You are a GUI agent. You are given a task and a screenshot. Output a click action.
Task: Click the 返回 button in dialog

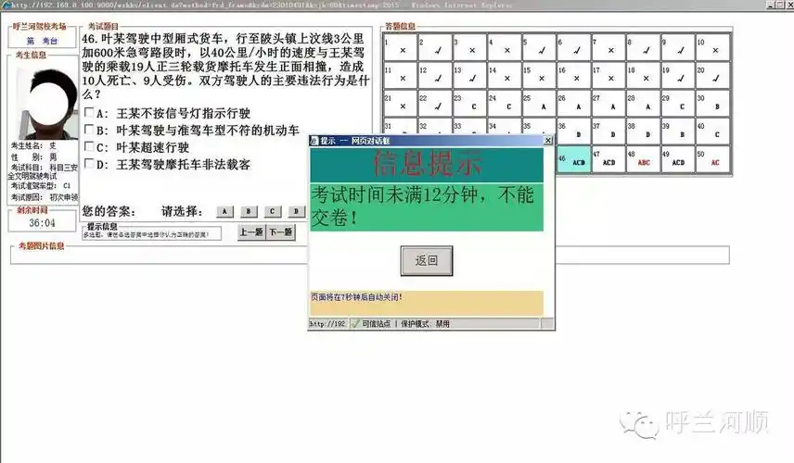pos(427,260)
